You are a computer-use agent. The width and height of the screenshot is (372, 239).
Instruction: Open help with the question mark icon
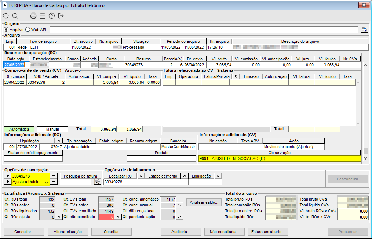tap(52, 16)
